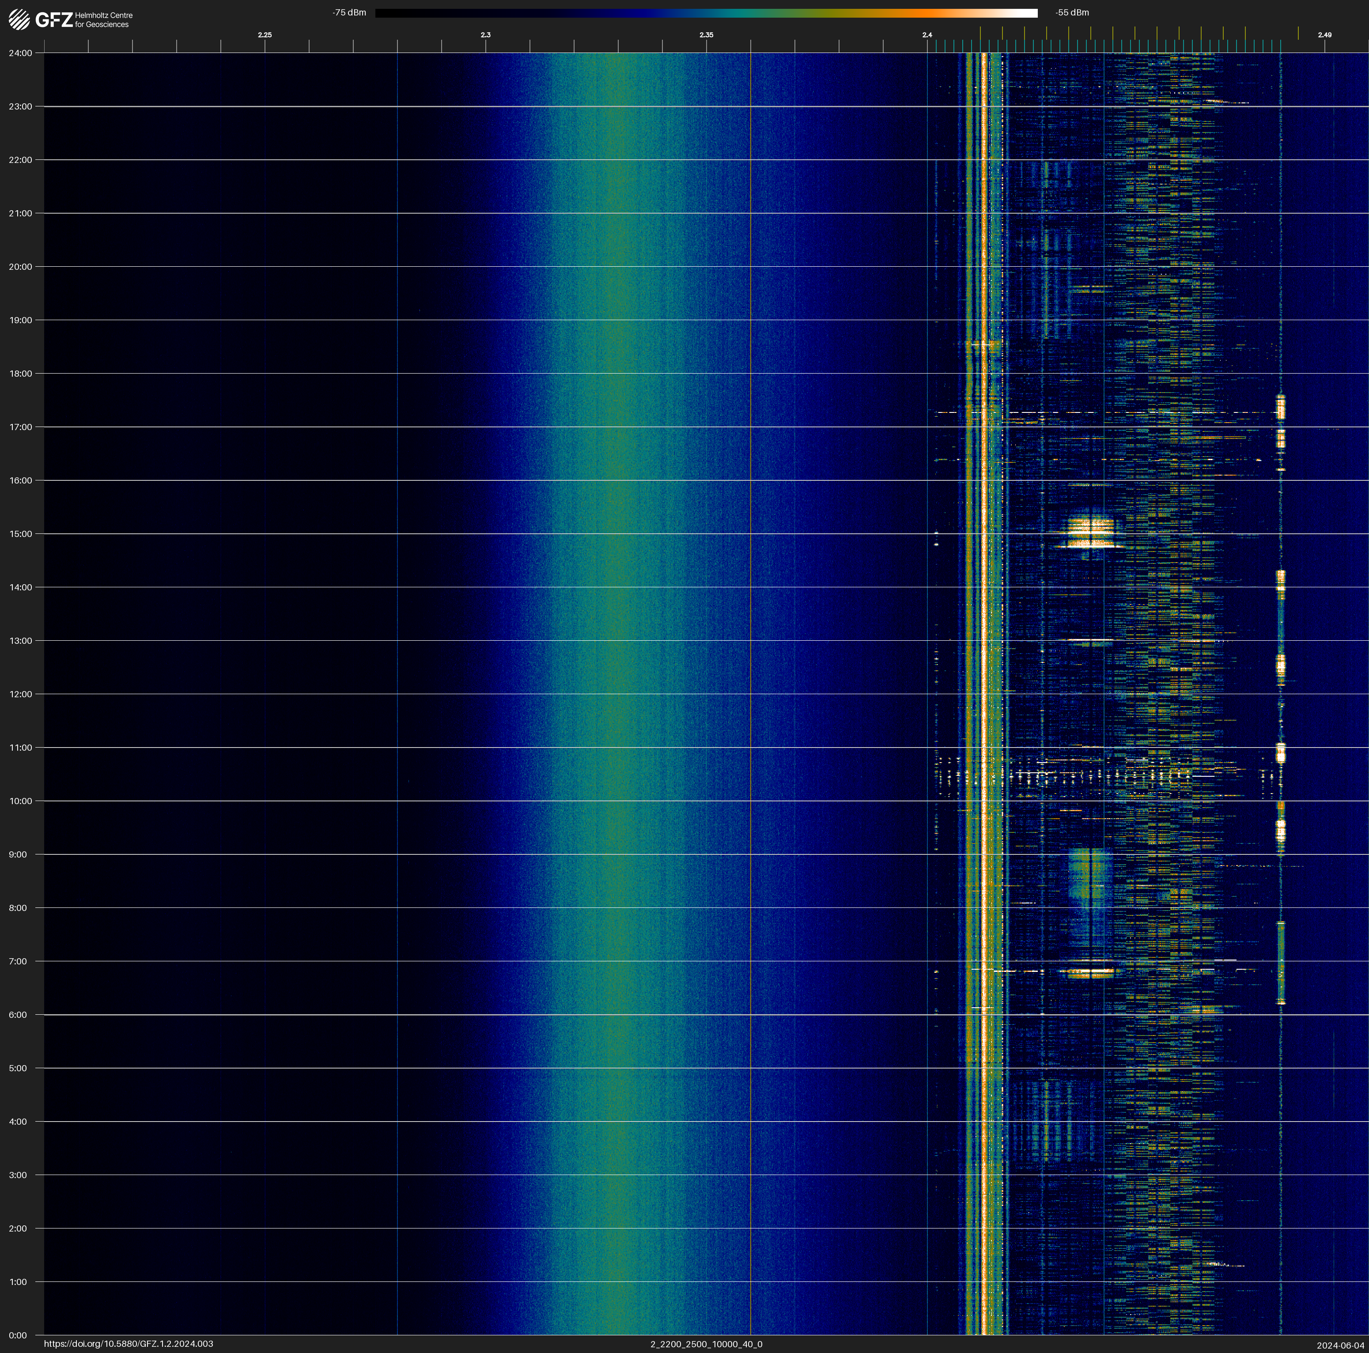Click the Helmholtz Centre for Geosciences text
The width and height of the screenshot is (1369, 1353).
(103, 20)
